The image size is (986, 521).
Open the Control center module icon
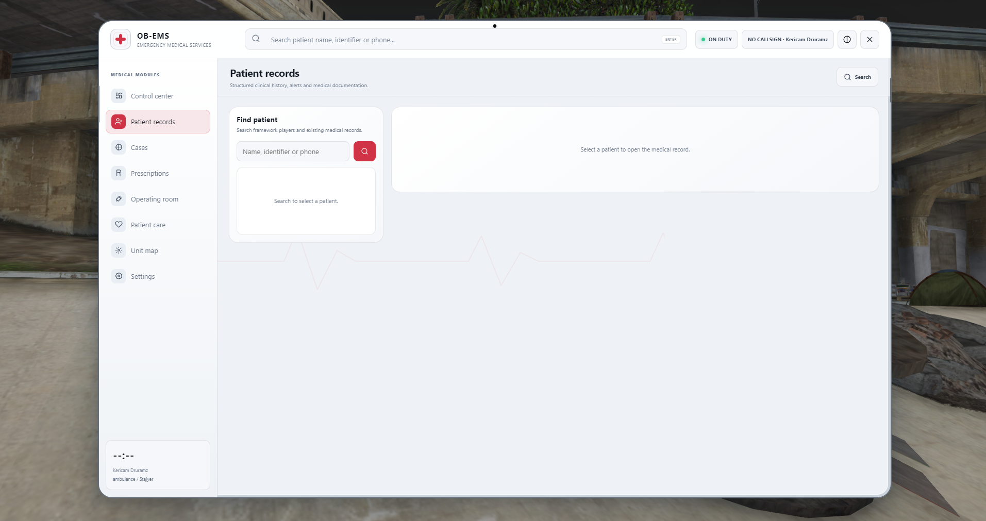click(119, 96)
